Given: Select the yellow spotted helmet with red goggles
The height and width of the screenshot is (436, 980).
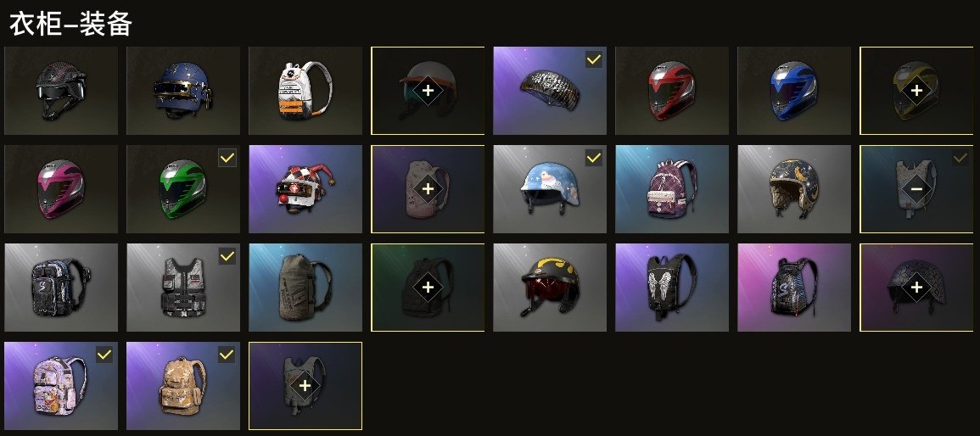Looking at the screenshot, I should coord(549,288).
